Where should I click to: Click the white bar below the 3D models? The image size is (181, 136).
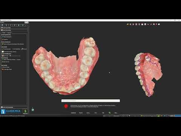click(x=90, y=101)
